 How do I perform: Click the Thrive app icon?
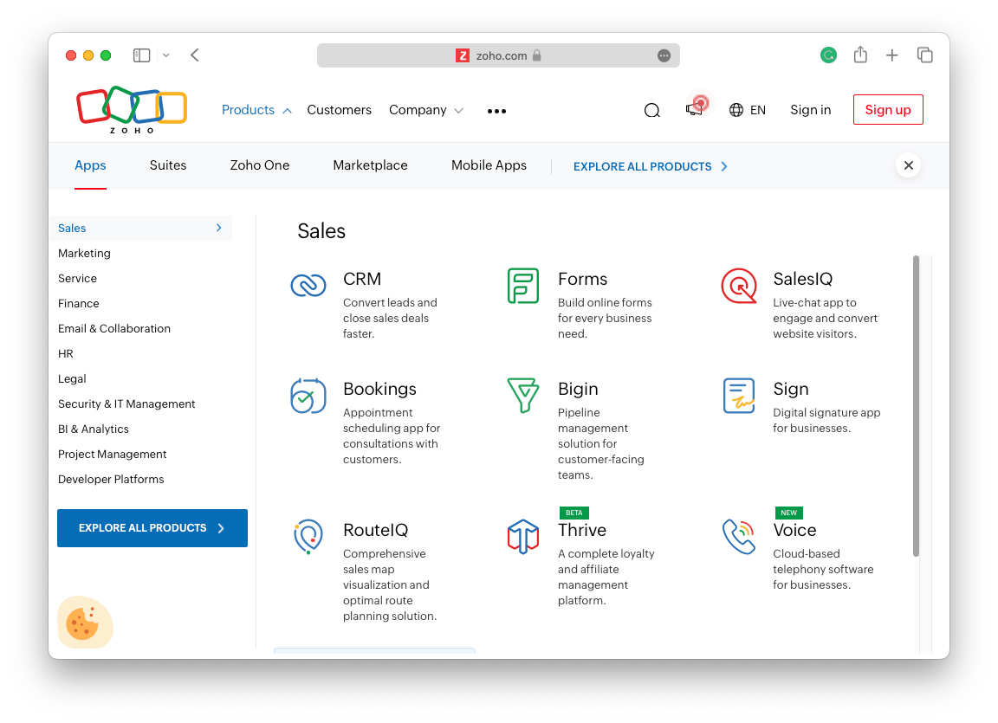[x=523, y=537]
